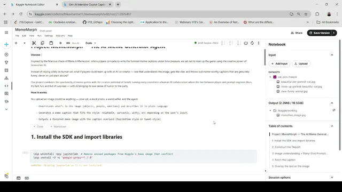This screenshot has width=342, height=192.
Task: Power off the session
Action: tap(246, 43)
